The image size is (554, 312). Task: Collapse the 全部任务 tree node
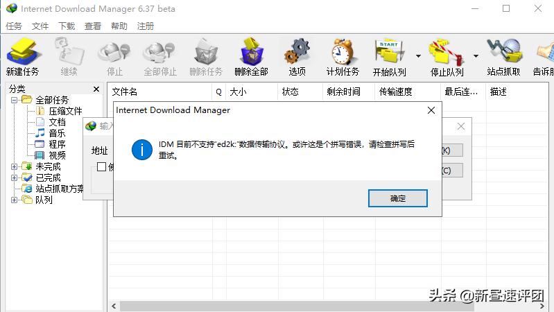click(14, 100)
